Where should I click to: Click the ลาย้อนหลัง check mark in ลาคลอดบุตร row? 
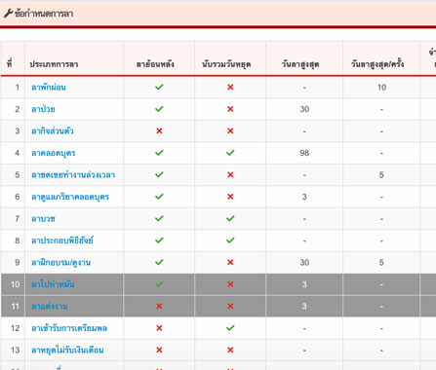click(x=159, y=153)
